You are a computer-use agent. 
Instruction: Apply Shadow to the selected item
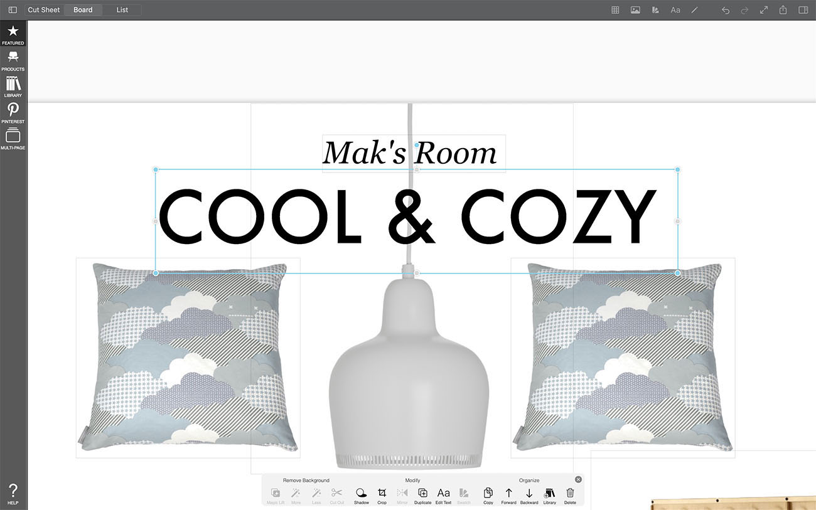coord(362,495)
